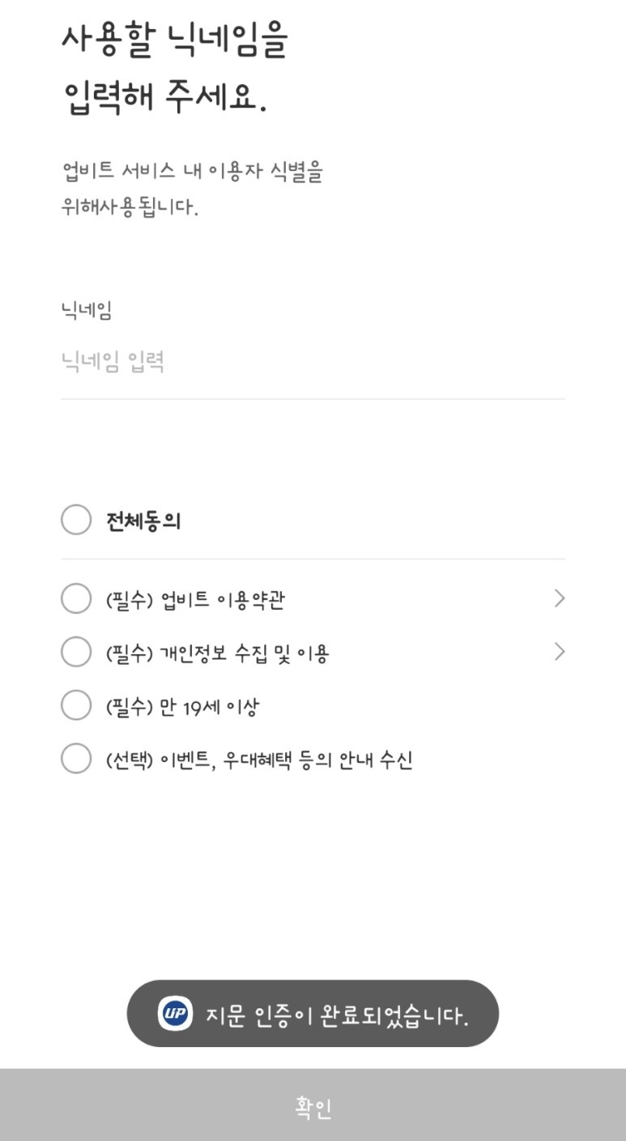Tap the 지문 인증이 완료되었습니다 toast message
Viewport: 626px width, 1141px height.
pyautogui.click(x=336, y=1014)
